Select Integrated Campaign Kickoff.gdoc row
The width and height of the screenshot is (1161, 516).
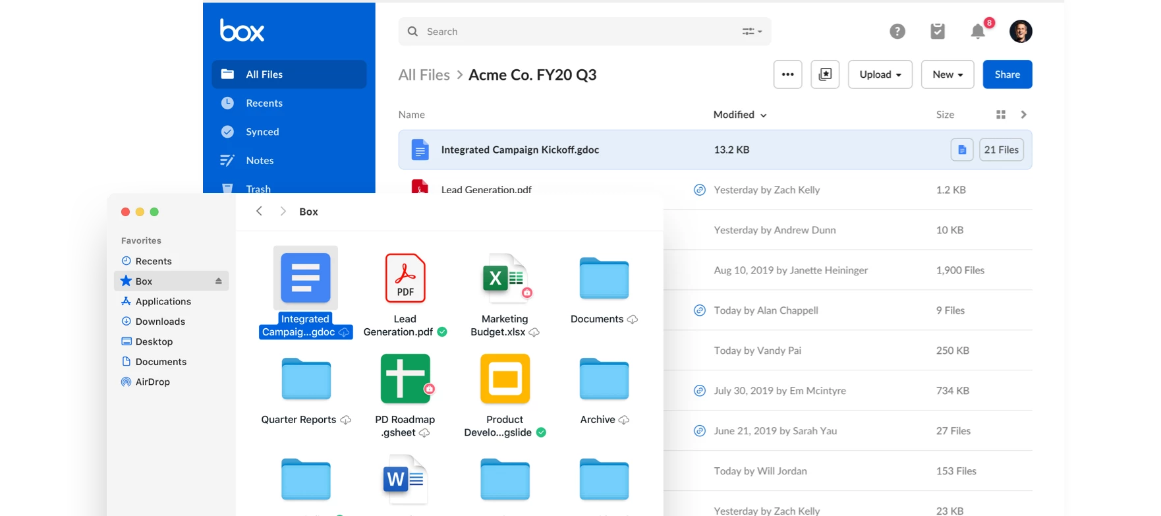tap(715, 150)
